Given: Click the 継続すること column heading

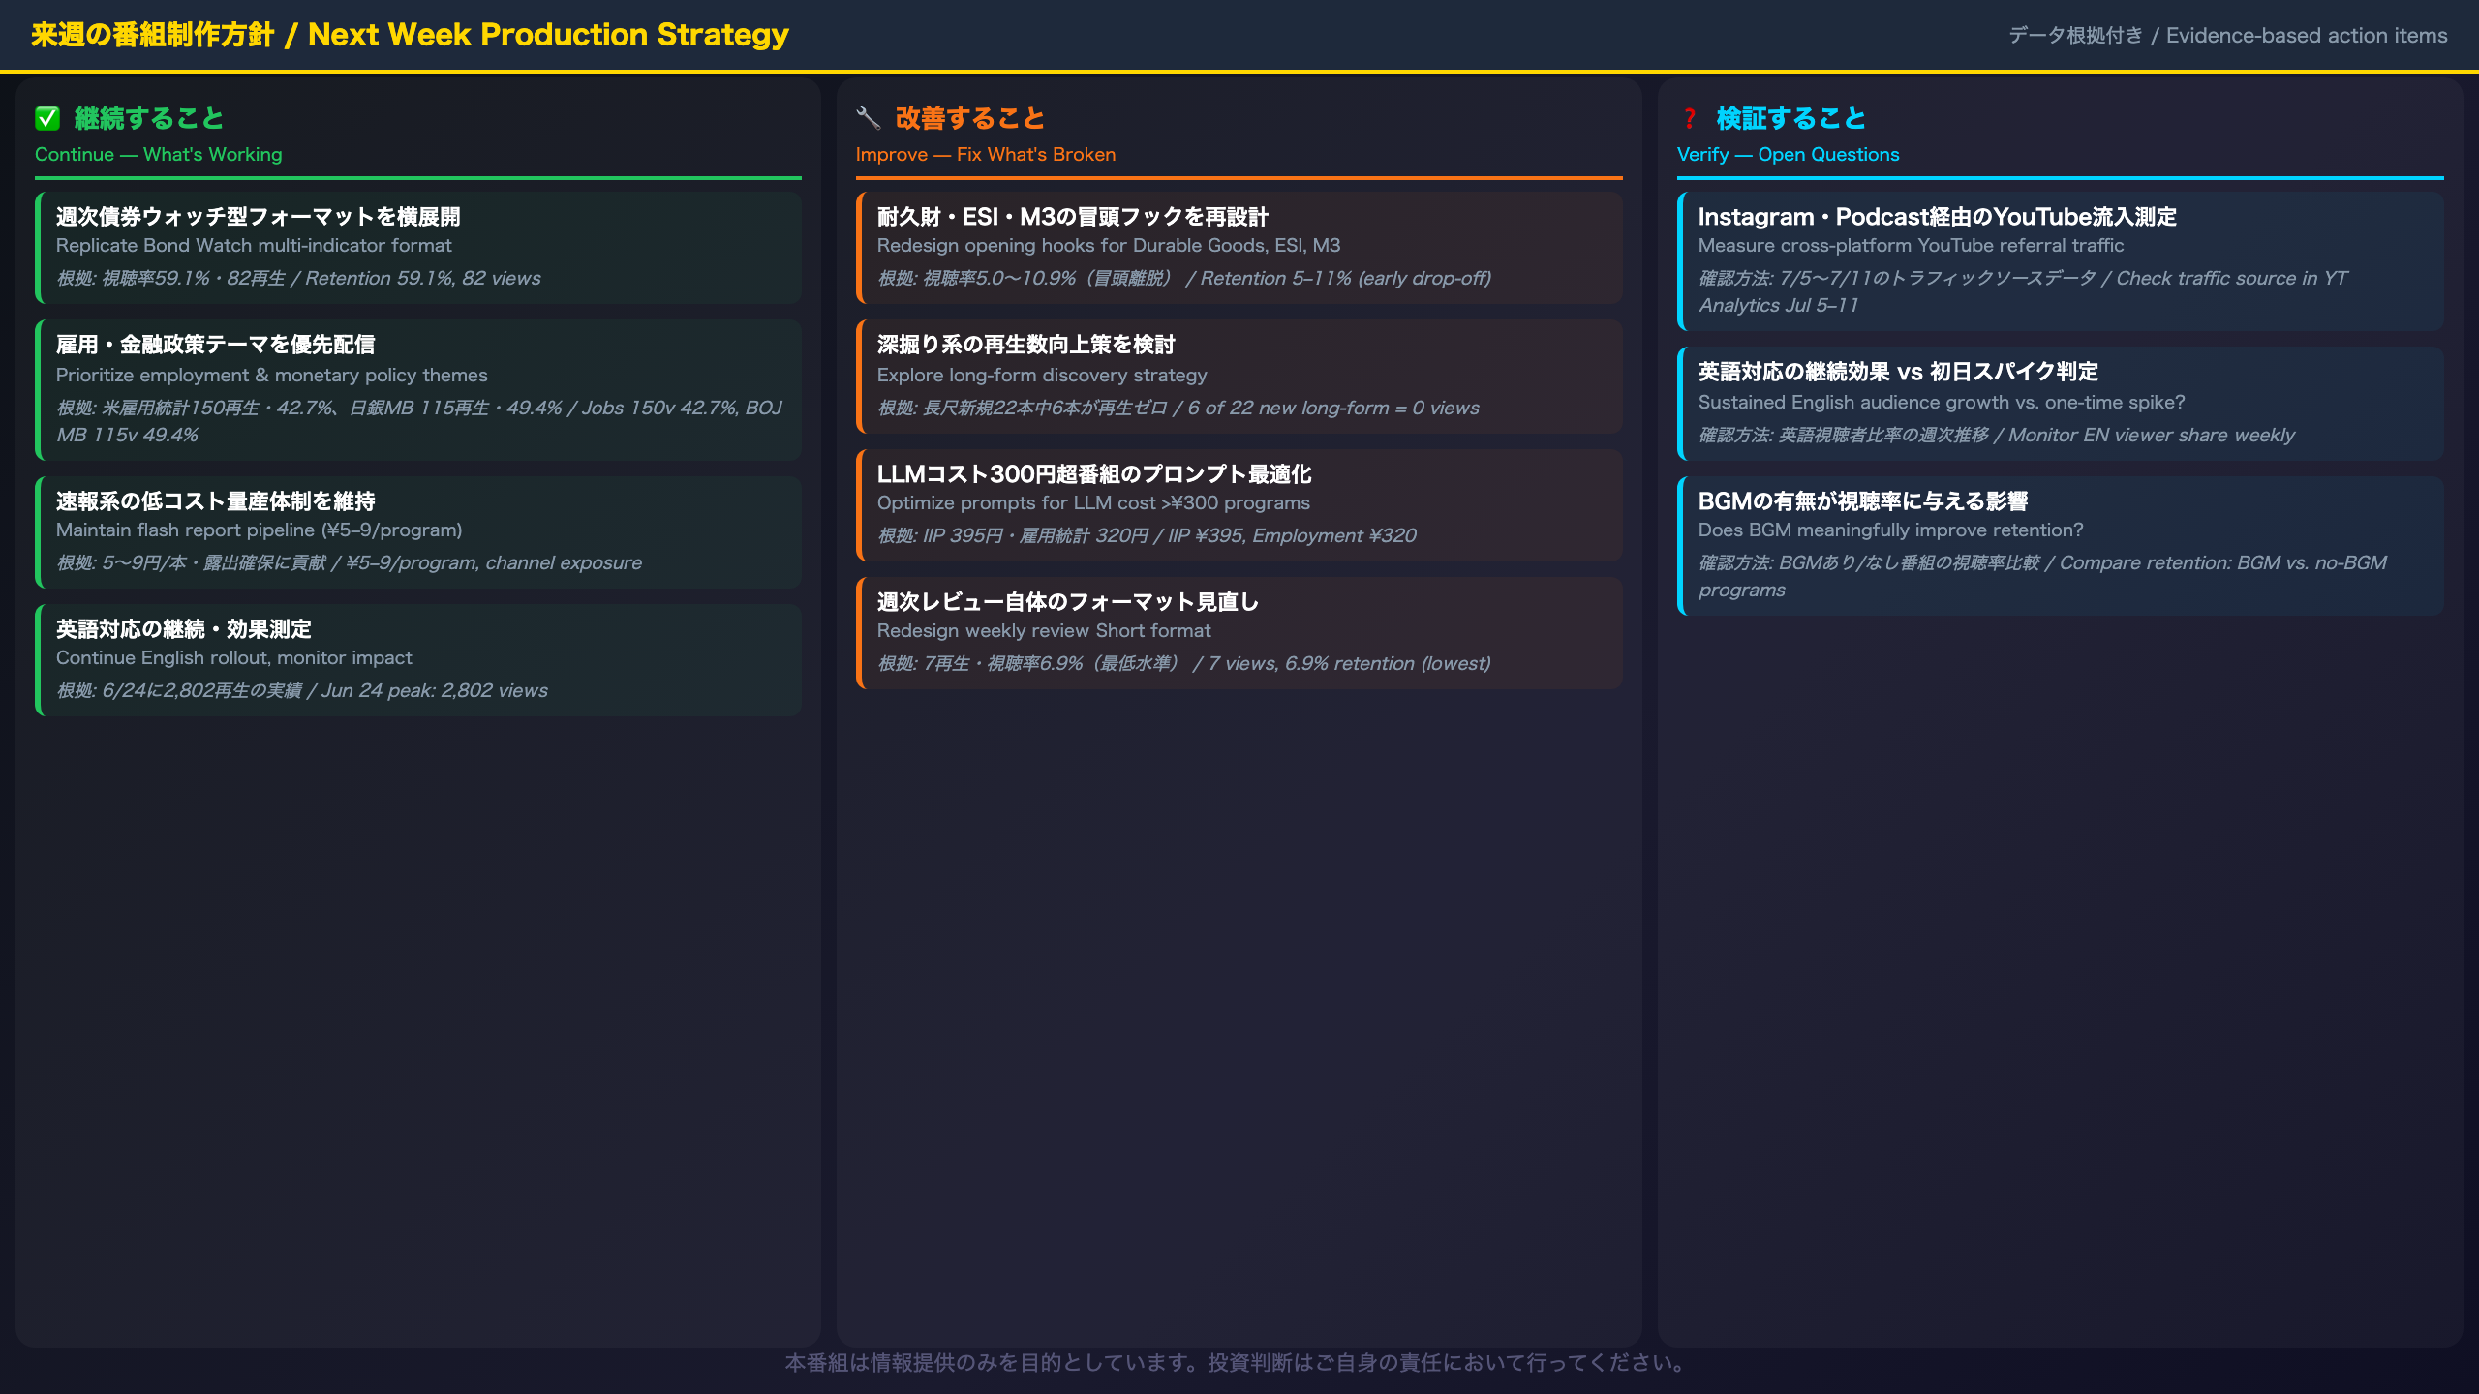Looking at the screenshot, I should [x=149, y=118].
